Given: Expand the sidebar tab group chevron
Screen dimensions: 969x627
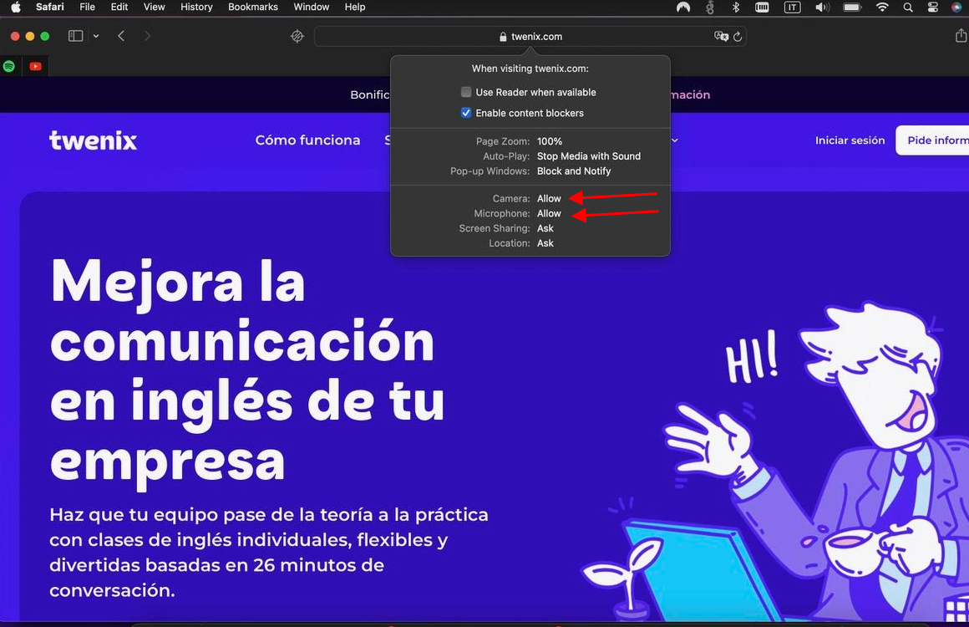Looking at the screenshot, I should (96, 36).
